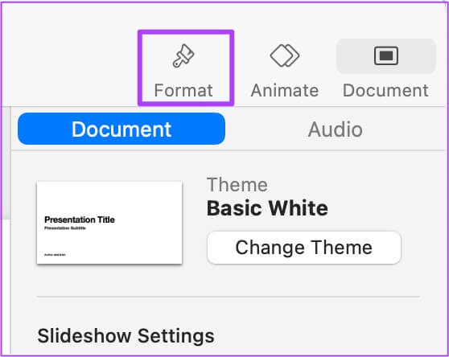Switch to the Audio tab
The image size is (449, 357).
coord(336,129)
